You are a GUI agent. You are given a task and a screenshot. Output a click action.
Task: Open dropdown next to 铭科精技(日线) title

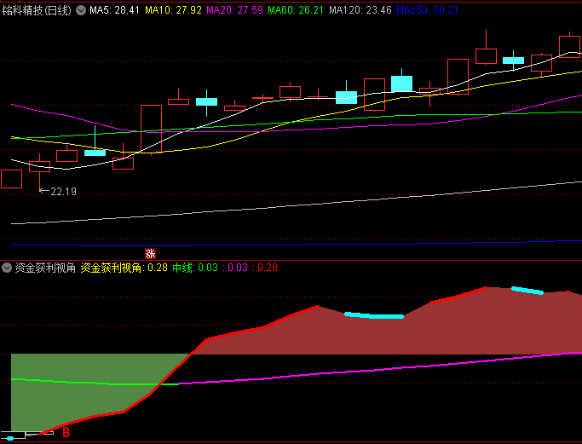pos(81,10)
